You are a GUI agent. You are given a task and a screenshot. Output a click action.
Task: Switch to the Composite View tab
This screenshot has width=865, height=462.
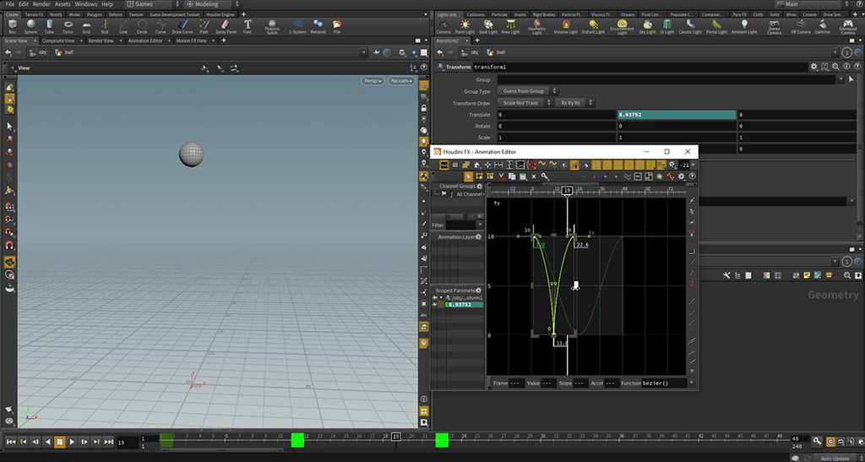58,41
